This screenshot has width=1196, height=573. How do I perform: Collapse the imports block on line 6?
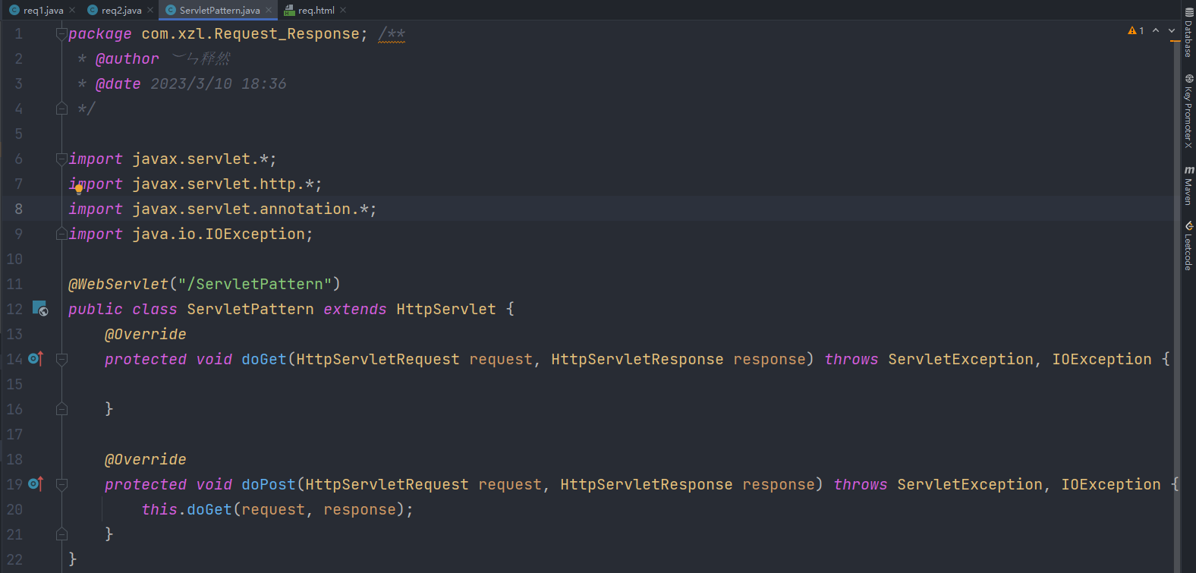click(62, 159)
